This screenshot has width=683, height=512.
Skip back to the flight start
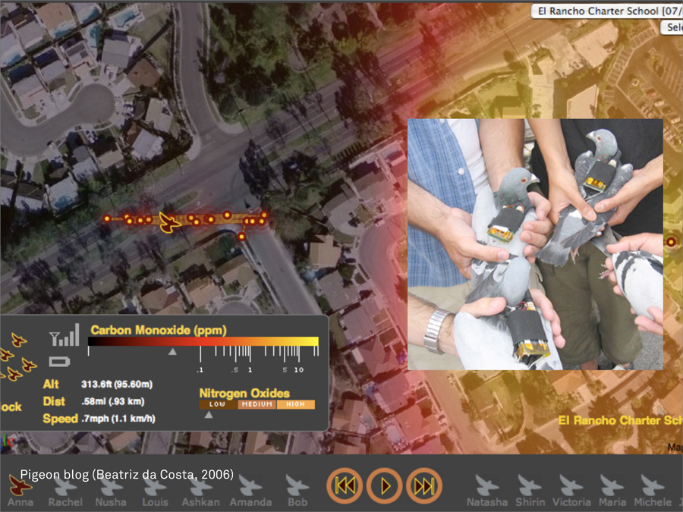pyautogui.click(x=345, y=486)
